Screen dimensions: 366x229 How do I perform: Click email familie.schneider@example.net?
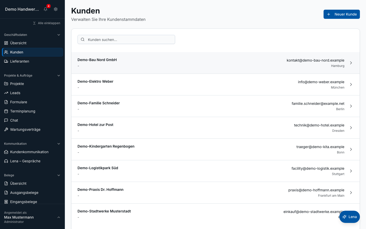318,104
